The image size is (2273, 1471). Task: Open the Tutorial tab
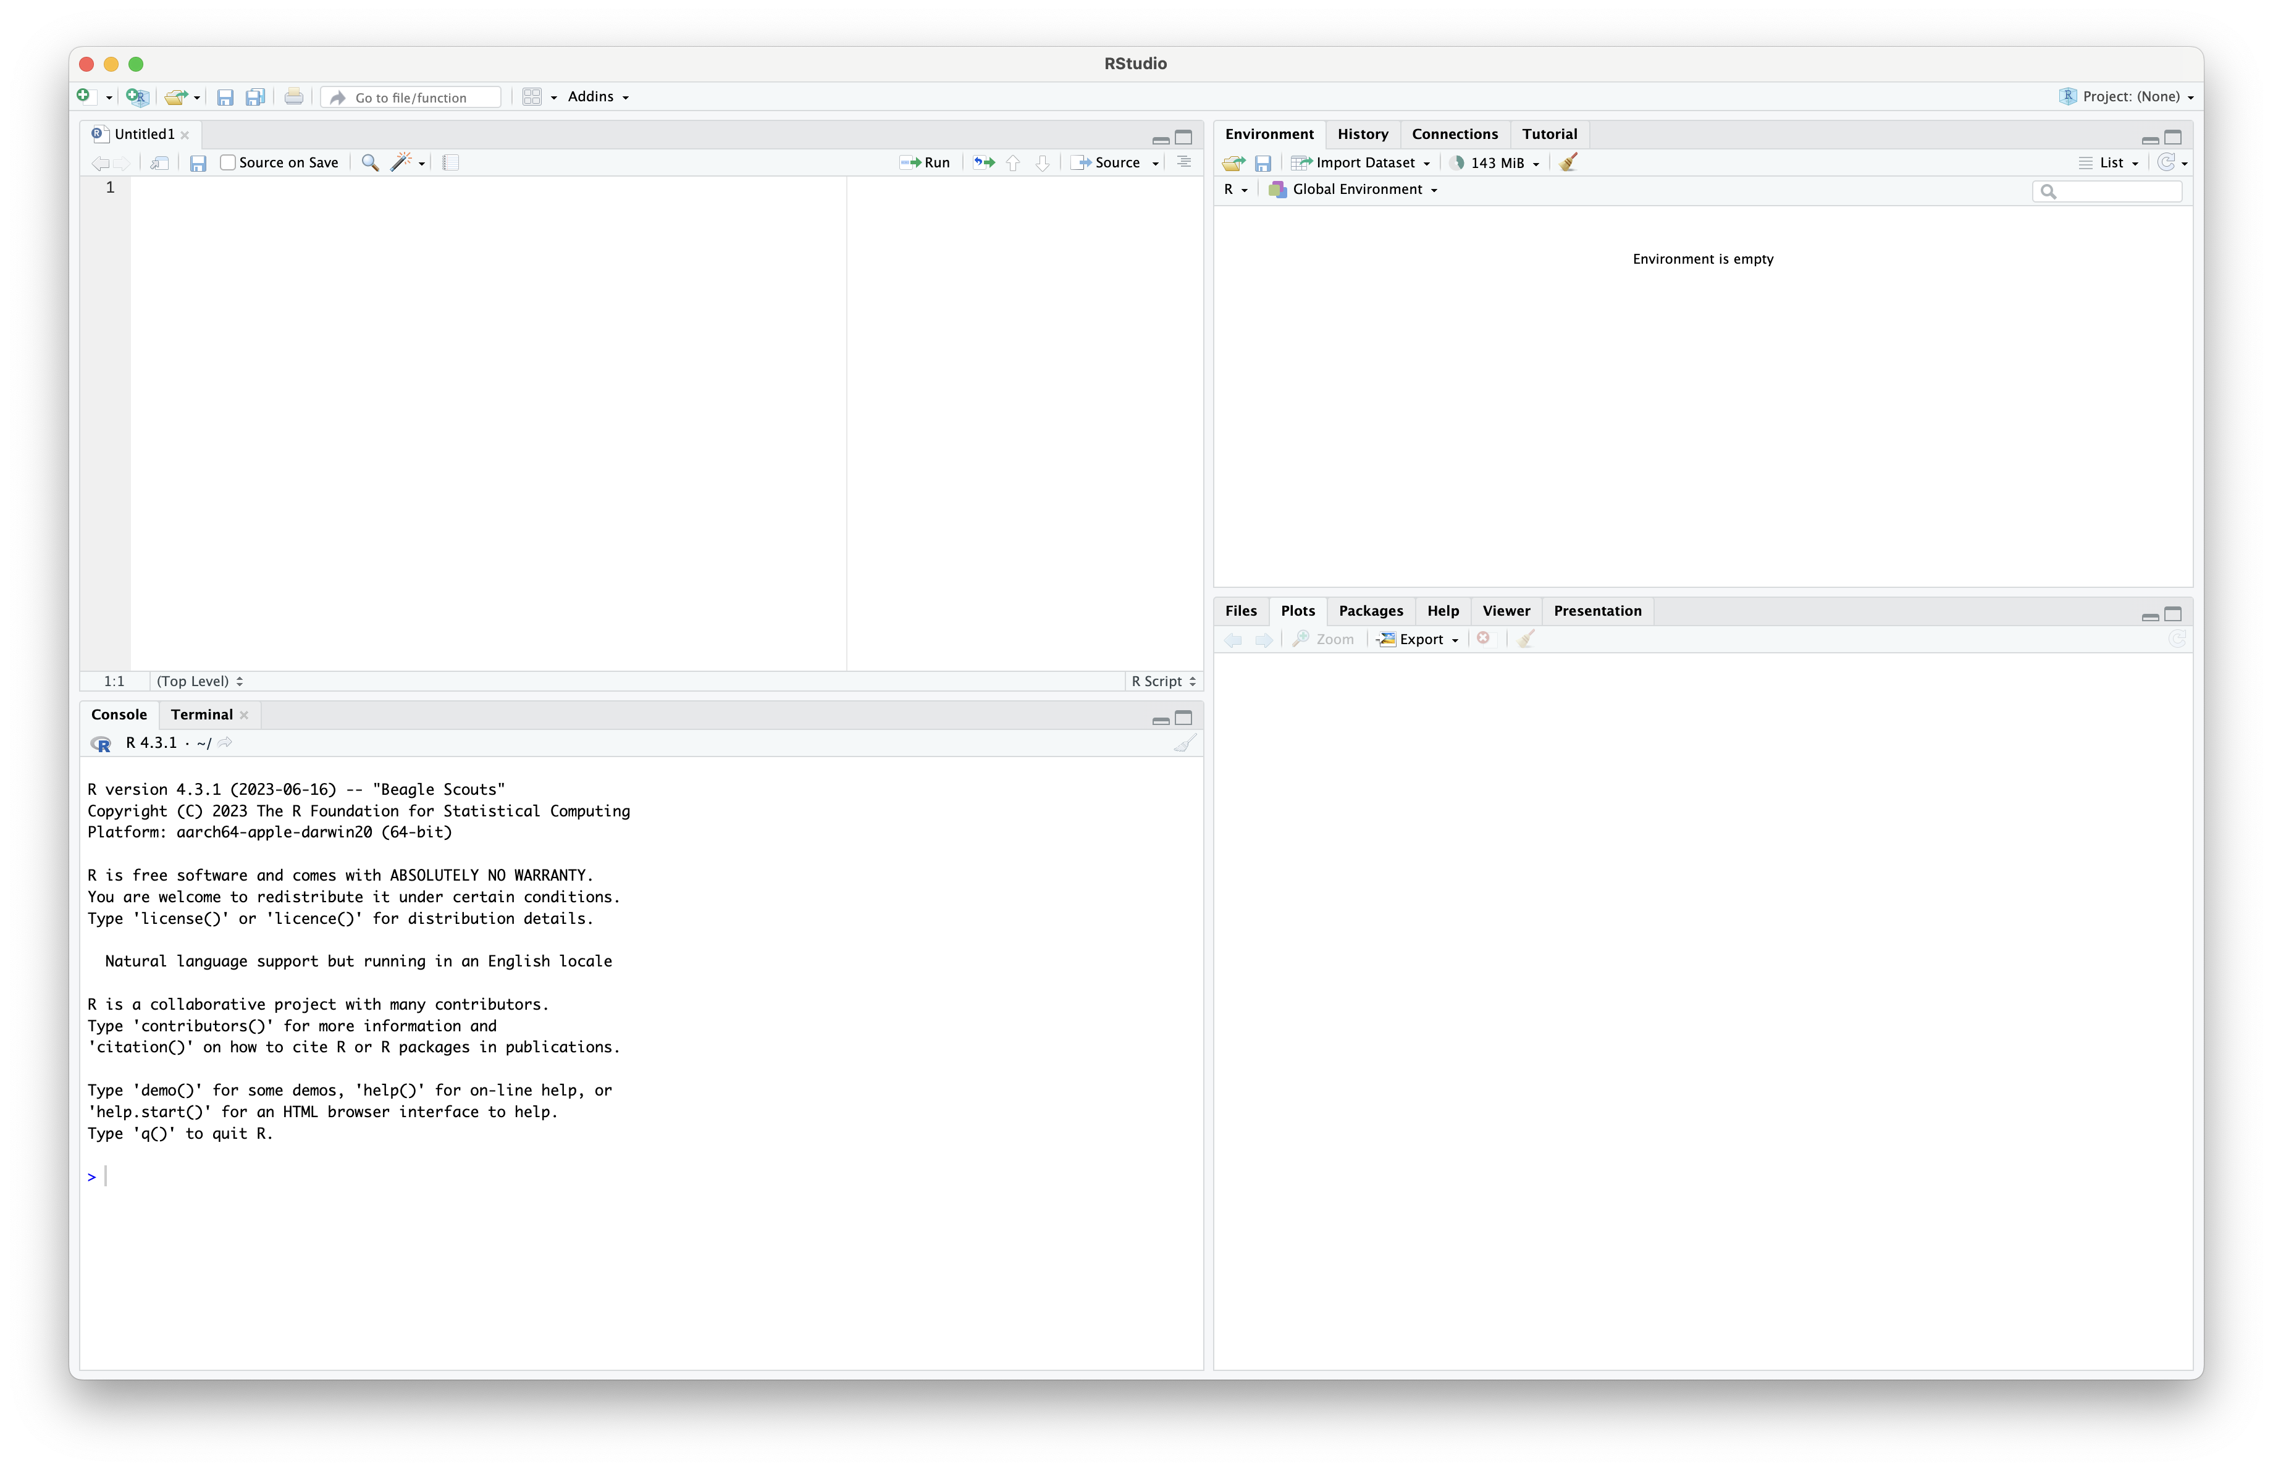(x=1549, y=133)
